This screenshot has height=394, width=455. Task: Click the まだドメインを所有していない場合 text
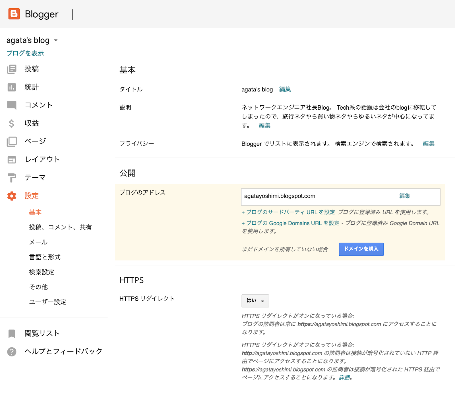point(285,249)
